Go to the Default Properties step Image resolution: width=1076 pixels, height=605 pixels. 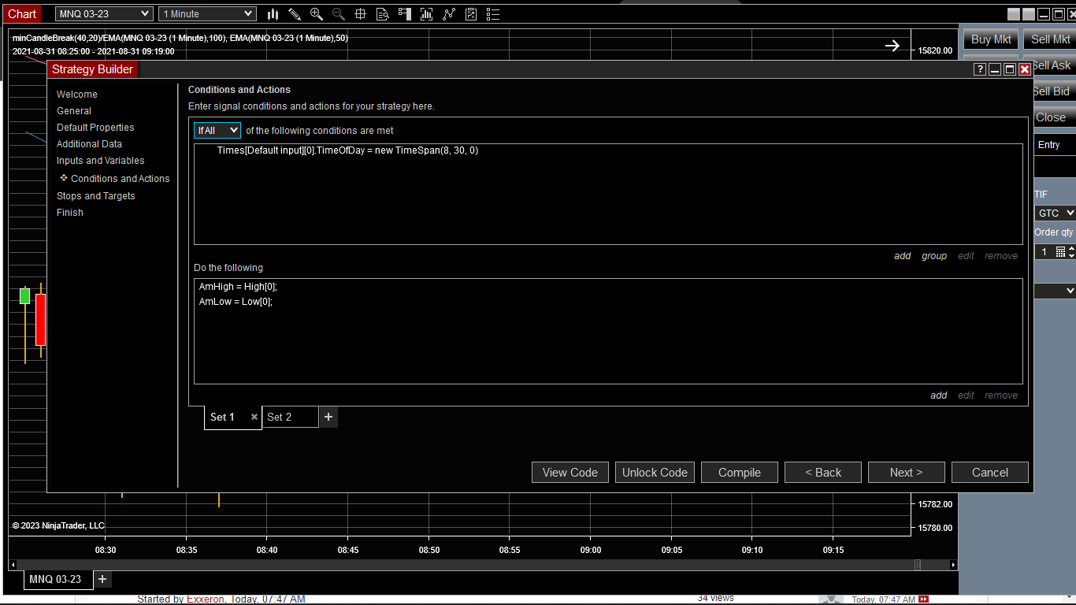[95, 128]
